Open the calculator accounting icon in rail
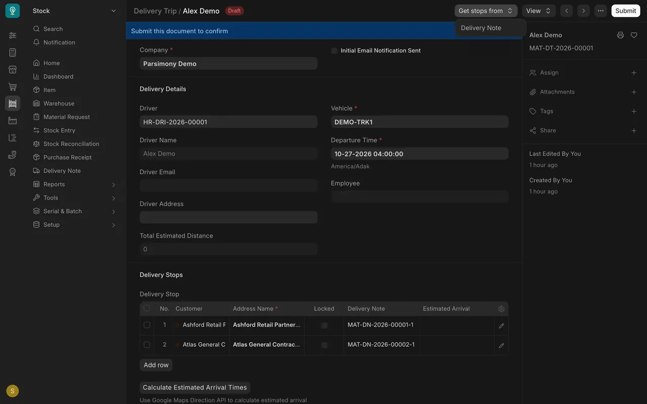647x404 pixels. click(13, 53)
